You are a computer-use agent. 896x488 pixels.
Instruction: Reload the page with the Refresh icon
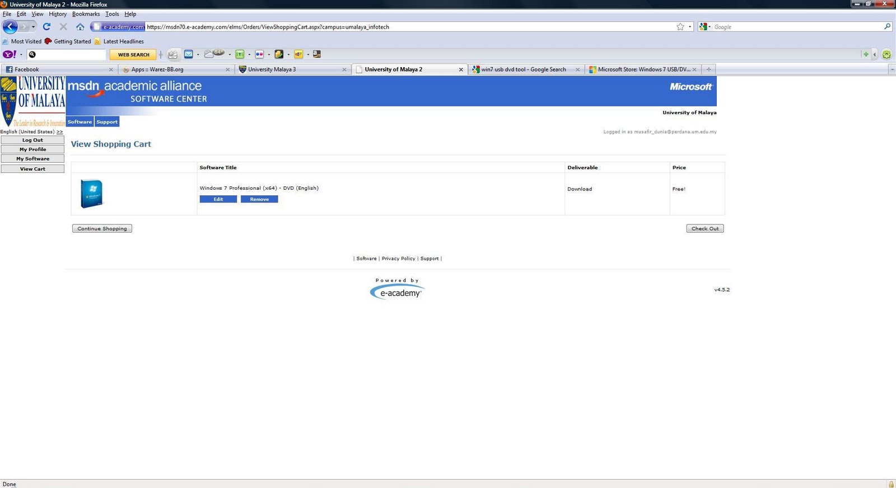[46, 26]
